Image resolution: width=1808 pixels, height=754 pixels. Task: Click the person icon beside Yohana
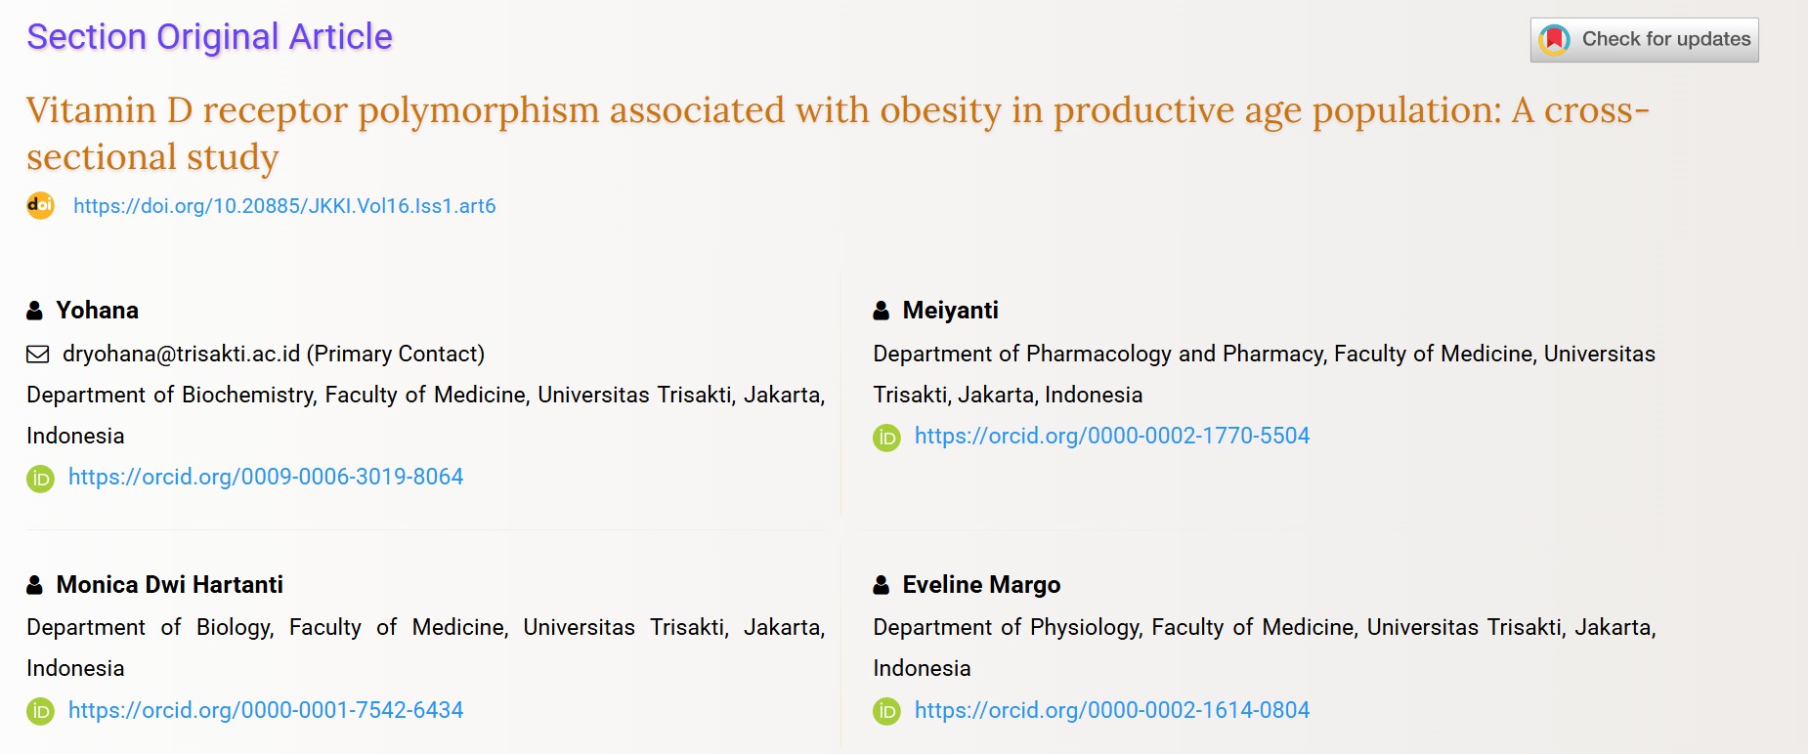[x=35, y=311]
